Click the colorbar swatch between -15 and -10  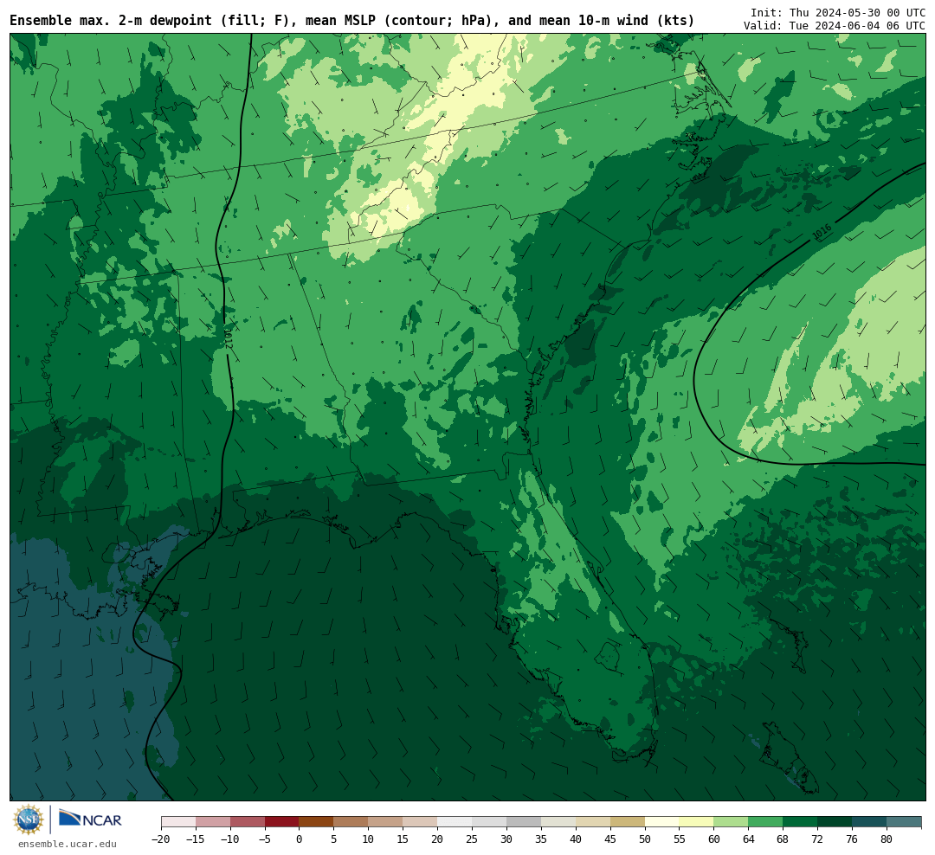pyautogui.click(x=213, y=822)
